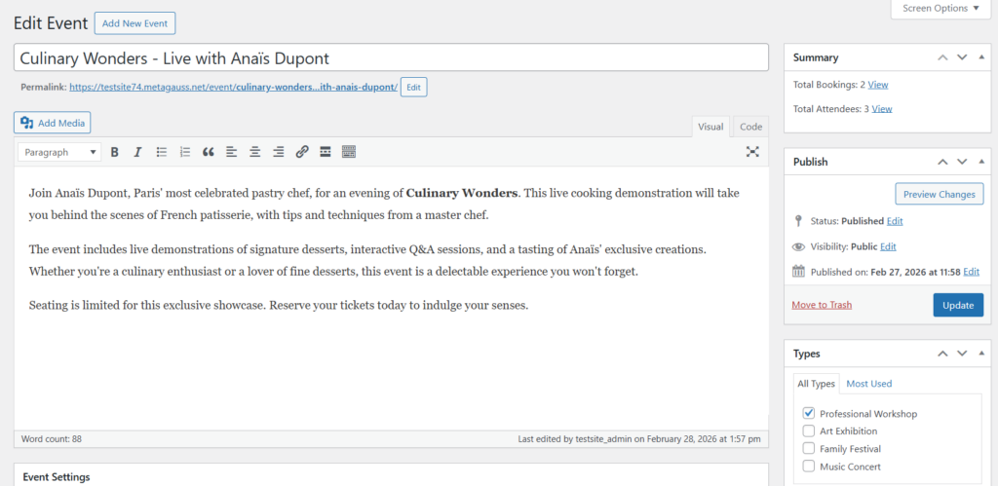Apply italic formatting in the editor
The width and height of the screenshot is (998, 486).
coord(137,152)
